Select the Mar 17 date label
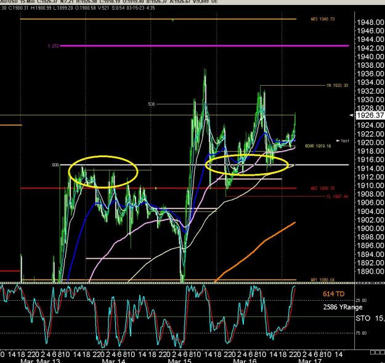The width and height of the screenshot is (385, 363). point(310,361)
